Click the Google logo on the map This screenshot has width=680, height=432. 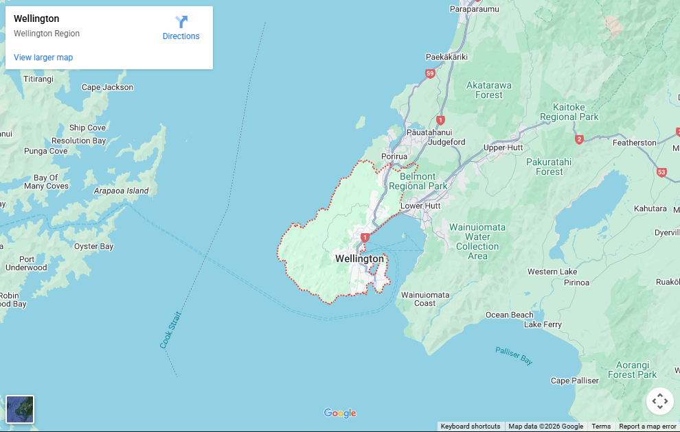point(340,413)
